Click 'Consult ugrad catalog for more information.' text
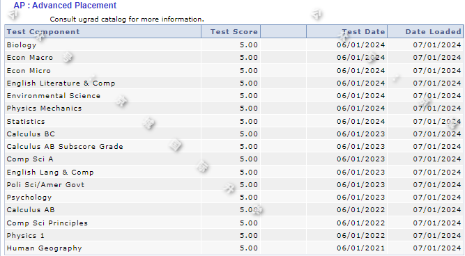 pyautogui.click(x=127, y=19)
